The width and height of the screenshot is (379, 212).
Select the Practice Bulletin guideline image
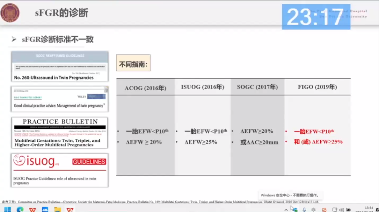(x=60, y=133)
